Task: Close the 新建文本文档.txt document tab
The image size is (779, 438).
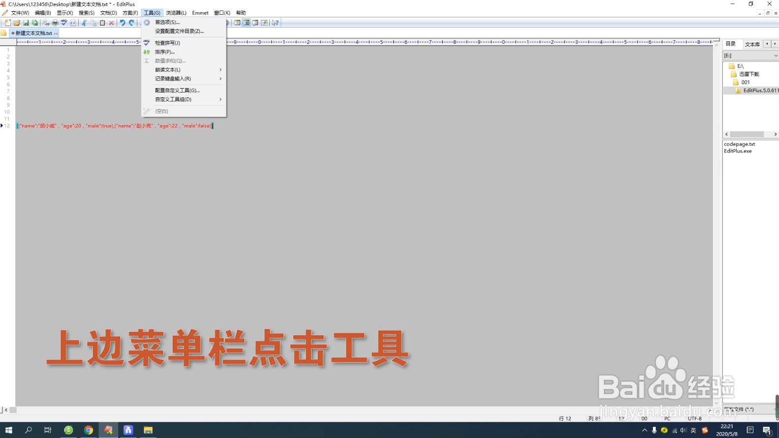Action: click(x=56, y=33)
